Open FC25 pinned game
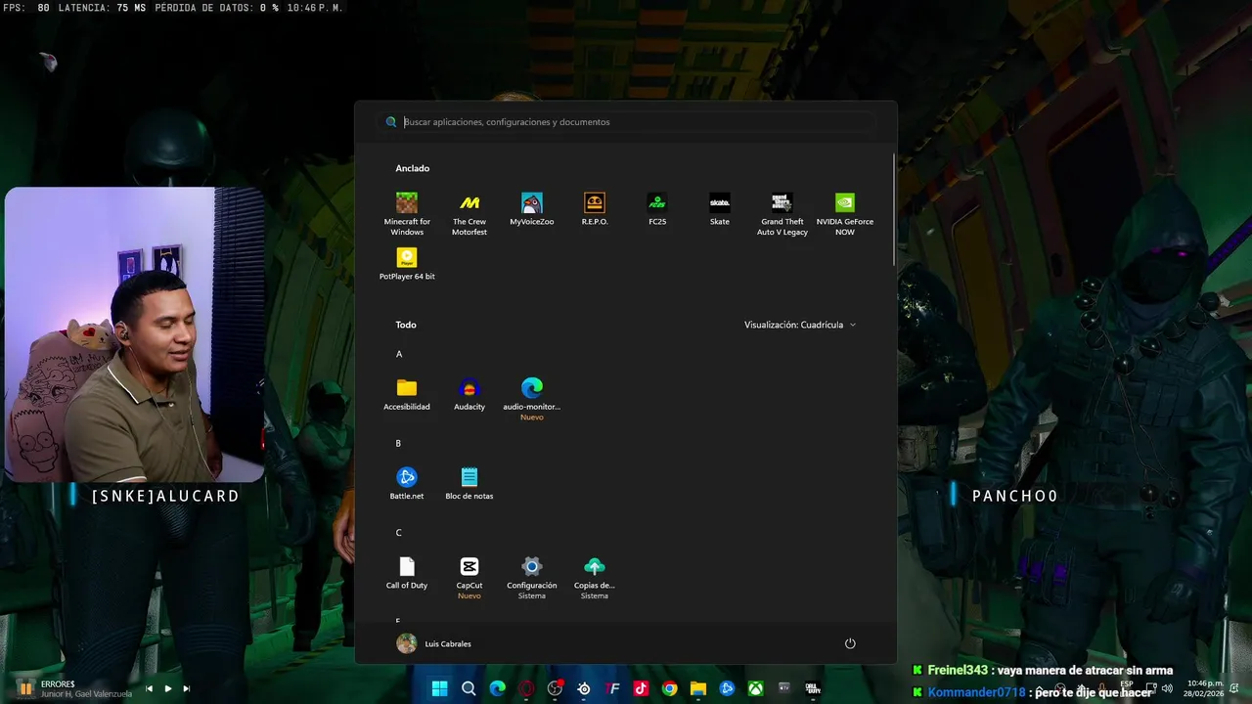This screenshot has width=1252, height=704. point(657,209)
